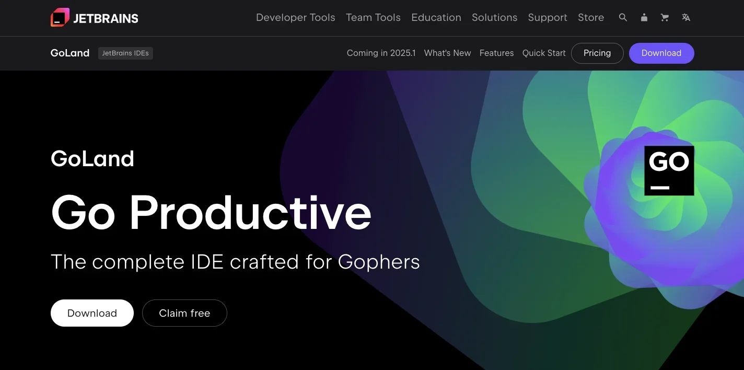This screenshot has width=744, height=370.
Task: Open the Education dropdown menu
Action: click(x=436, y=18)
